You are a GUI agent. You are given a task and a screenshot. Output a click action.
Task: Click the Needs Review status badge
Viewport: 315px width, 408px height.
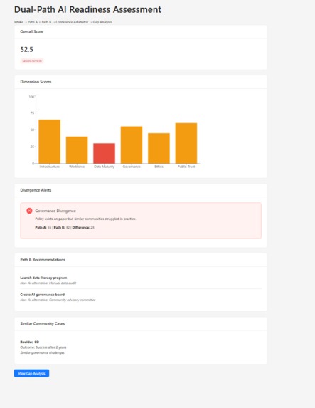[32, 61]
